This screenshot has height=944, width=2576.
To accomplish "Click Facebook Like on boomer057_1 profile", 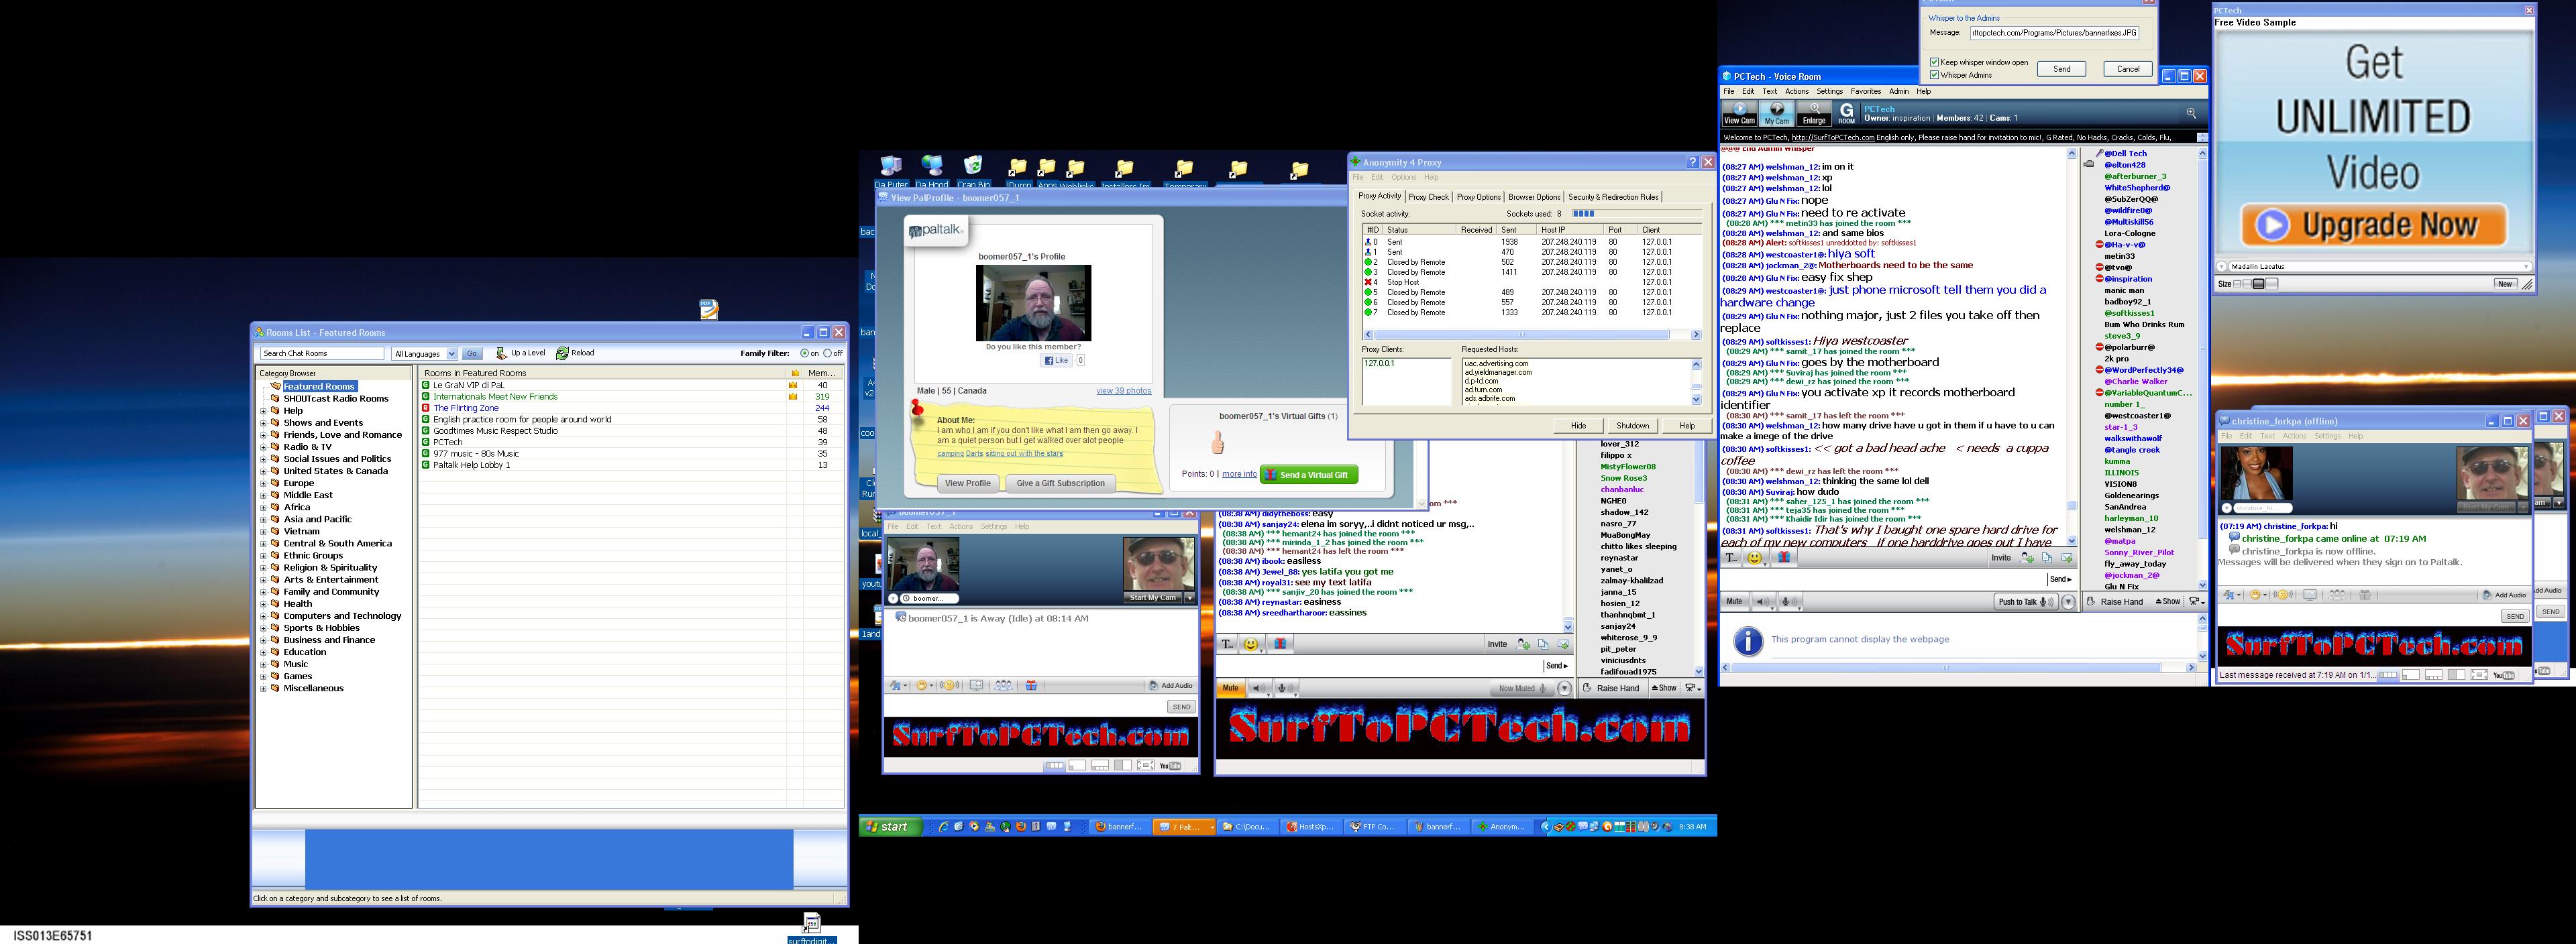I will [1057, 361].
